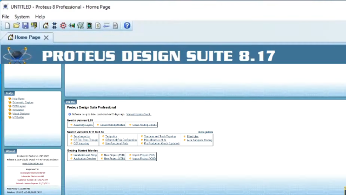Click the more guides link
Screen dimensions: 346x195
(x=205, y=132)
